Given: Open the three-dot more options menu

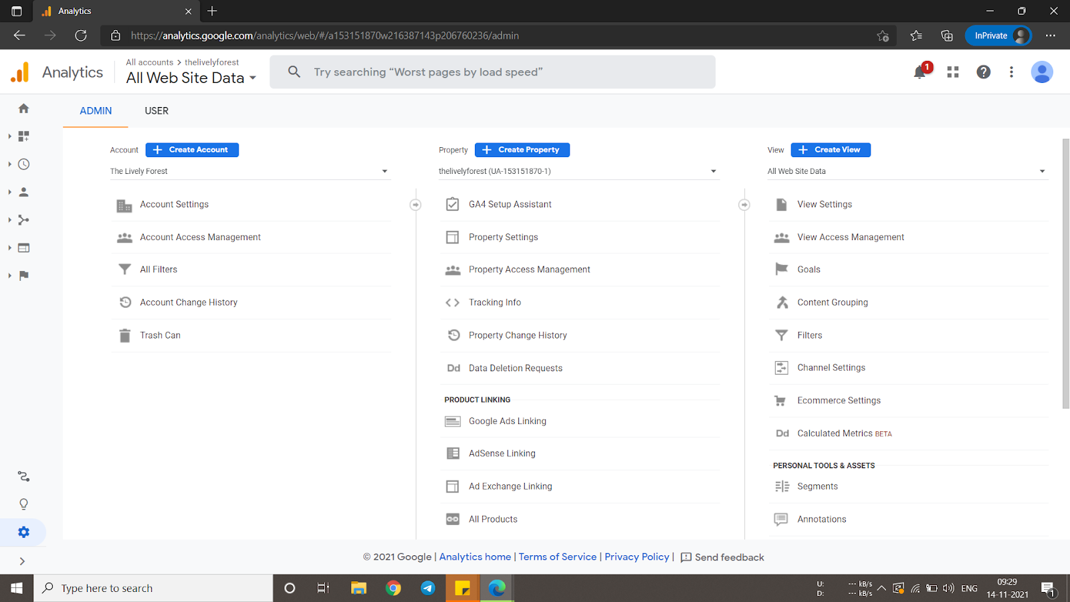Looking at the screenshot, I should pos(1011,72).
